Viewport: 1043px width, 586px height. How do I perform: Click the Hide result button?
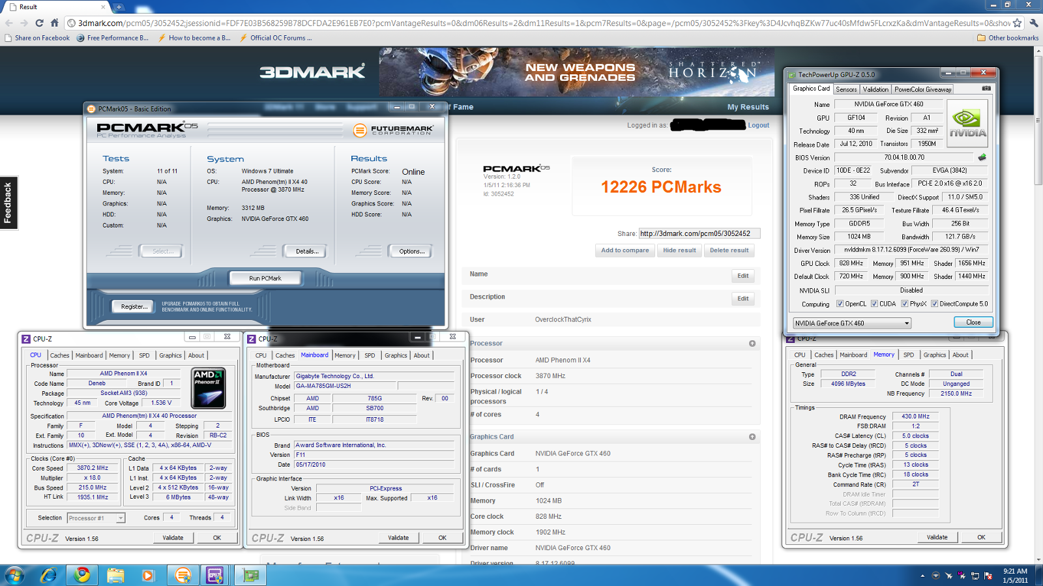679,250
